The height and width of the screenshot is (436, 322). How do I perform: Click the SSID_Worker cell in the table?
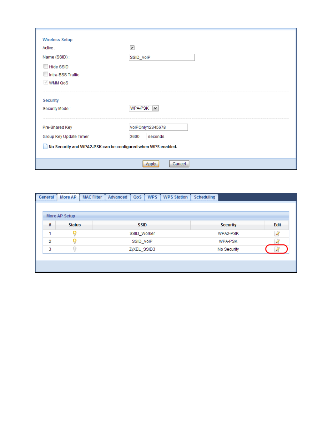[142, 234]
